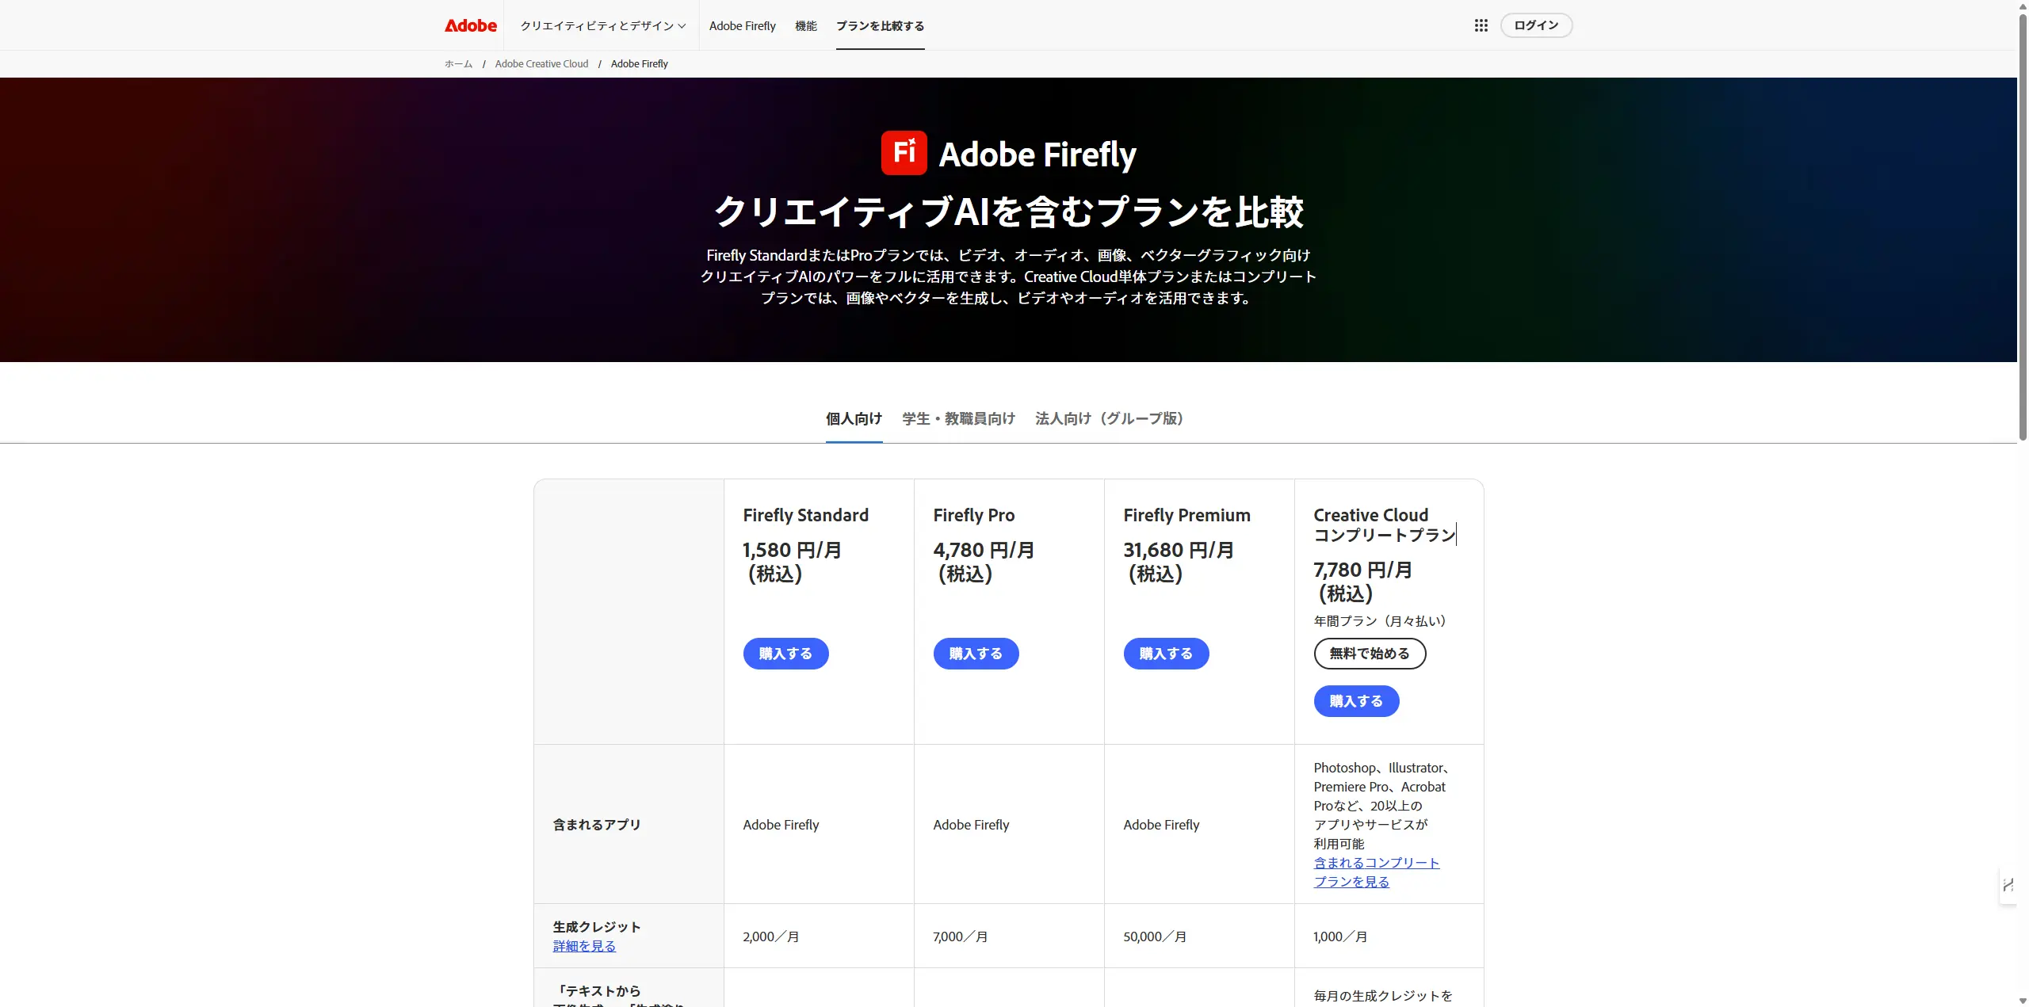2029x1007 pixels.
Task: Click the scrollbar down arrow
Action: 2022,1001
